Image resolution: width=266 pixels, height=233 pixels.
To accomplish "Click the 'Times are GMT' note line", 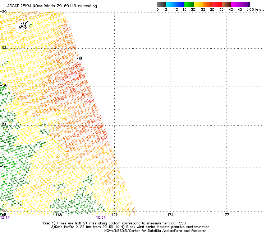I will pyautogui.click(x=114, y=223).
